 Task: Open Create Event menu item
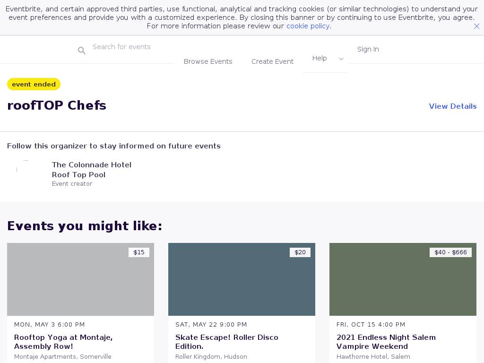tap(272, 61)
